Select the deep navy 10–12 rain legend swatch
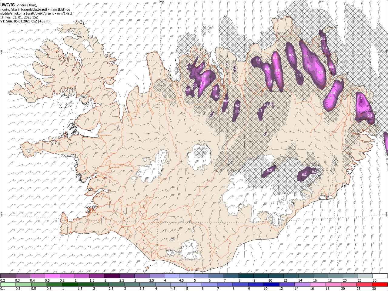This screenshot has height=291, width=388. 272,284
